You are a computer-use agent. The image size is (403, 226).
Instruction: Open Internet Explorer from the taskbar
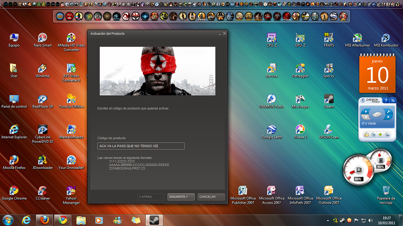26,220
